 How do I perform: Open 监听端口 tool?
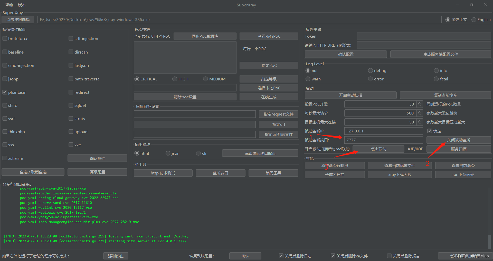click(220, 173)
